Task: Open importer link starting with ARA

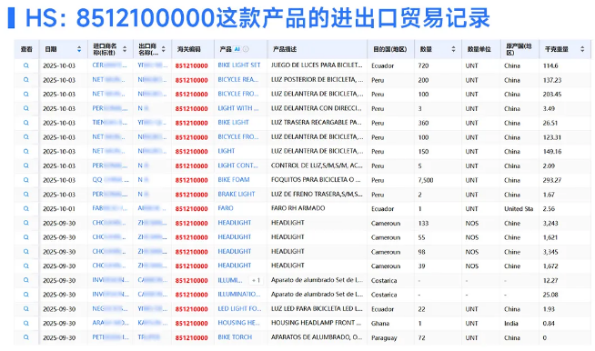Action: point(110,323)
